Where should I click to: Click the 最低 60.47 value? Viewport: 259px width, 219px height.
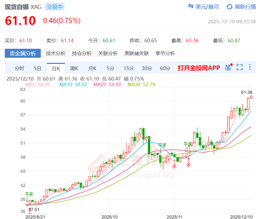(x=234, y=41)
